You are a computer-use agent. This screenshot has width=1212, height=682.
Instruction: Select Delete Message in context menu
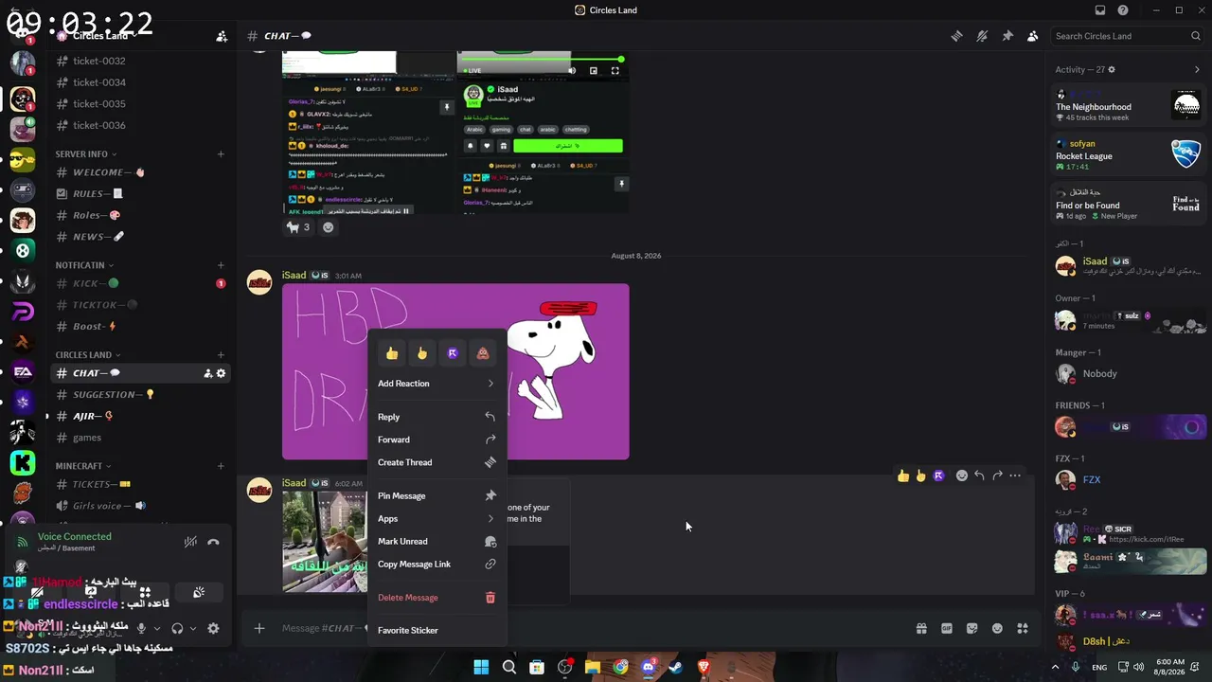tap(437, 598)
